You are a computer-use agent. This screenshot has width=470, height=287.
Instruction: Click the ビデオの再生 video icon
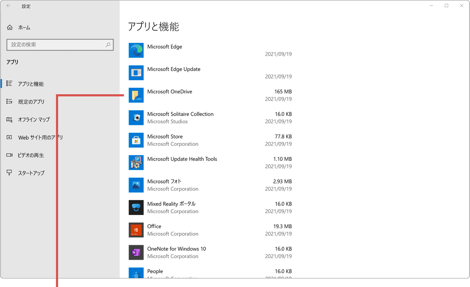(x=9, y=155)
